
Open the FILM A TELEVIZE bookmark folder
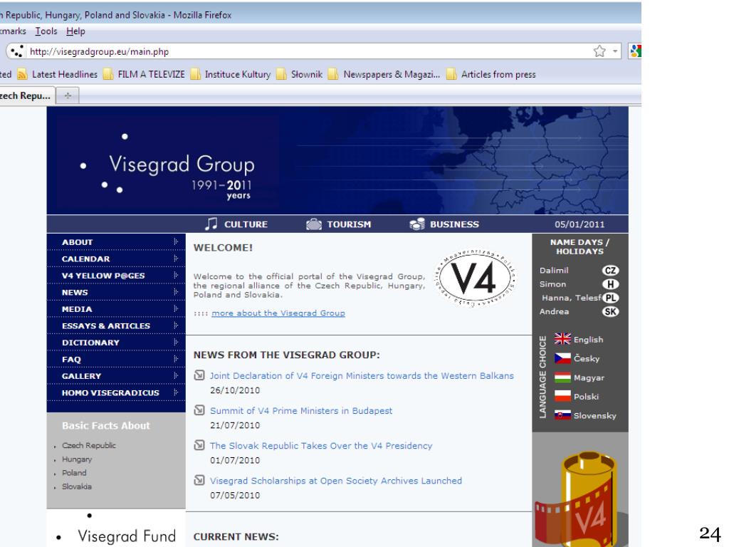click(x=144, y=74)
